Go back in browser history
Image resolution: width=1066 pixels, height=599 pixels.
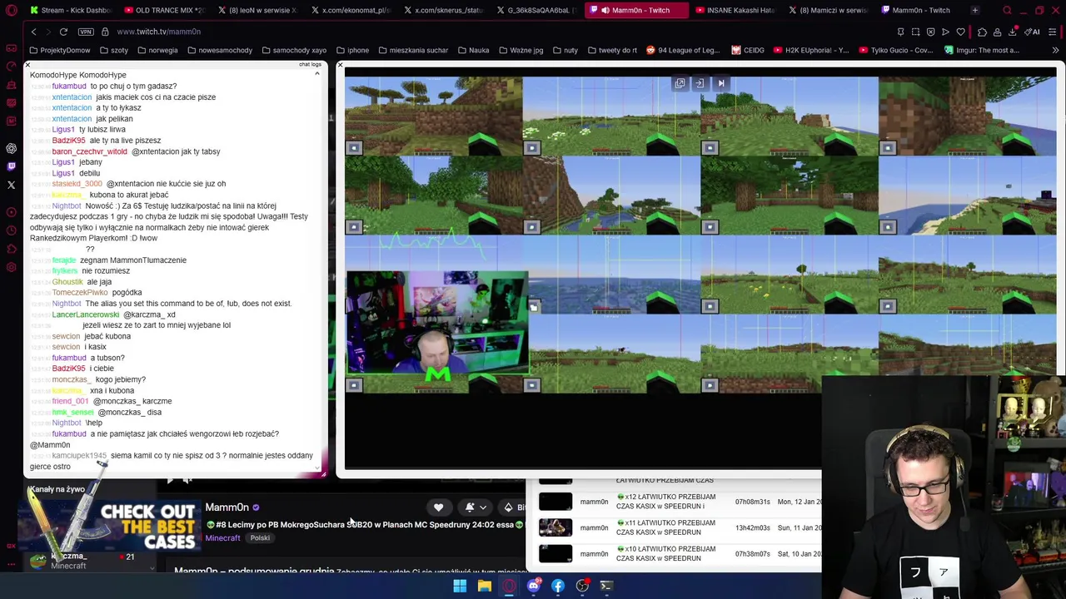33,32
